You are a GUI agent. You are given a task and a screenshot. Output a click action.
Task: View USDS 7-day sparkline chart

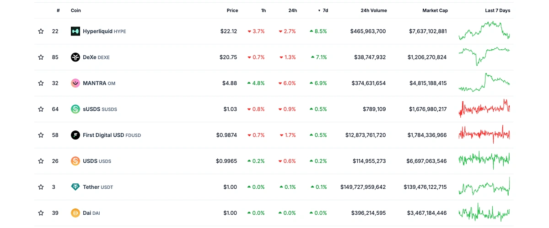[x=484, y=160]
